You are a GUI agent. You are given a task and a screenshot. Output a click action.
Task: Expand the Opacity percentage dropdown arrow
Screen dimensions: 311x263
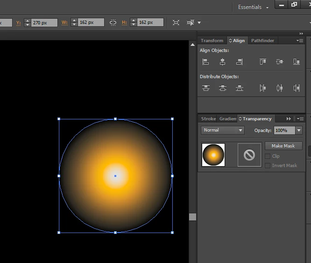point(299,131)
